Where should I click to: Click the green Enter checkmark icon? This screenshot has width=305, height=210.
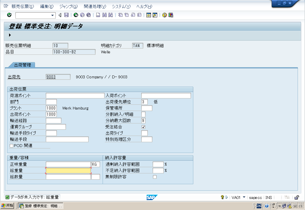pyautogui.click(x=9, y=15)
